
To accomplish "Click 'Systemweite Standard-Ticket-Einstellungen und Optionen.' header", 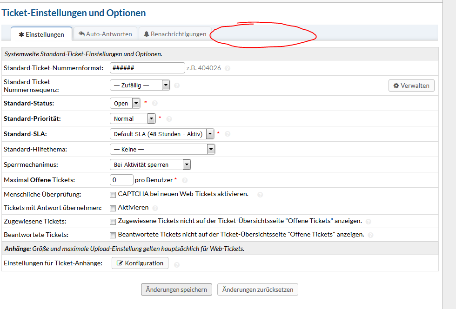I will coord(83,54).
